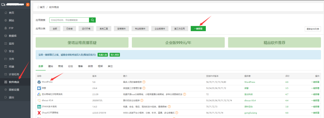Screen dimensions: 324x118
Task: Click the discuz-X3.4 speech bubble icon
Action: click(39, 100)
